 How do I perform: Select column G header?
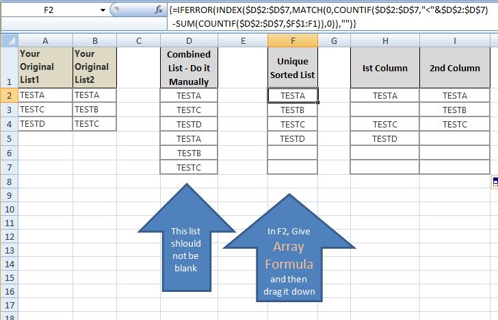(x=334, y=40)
